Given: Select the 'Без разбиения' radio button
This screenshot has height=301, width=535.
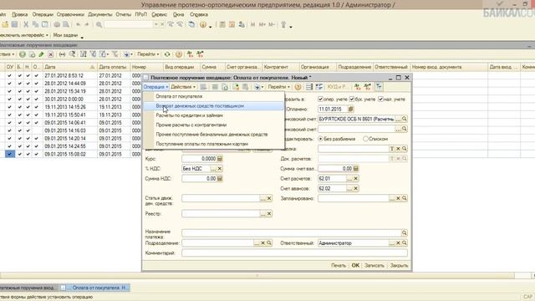Looking at the screenshot, I should click(x=320, y=139).
